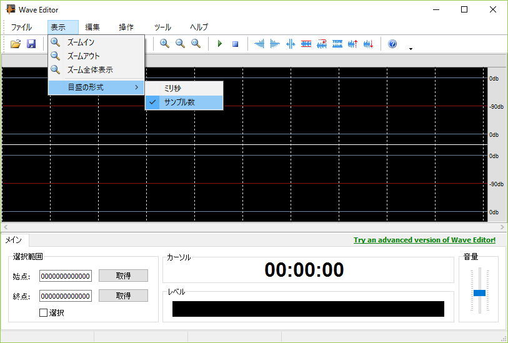Click the normalize icon with red lines

pyautogui.click(x=306, y=43)
